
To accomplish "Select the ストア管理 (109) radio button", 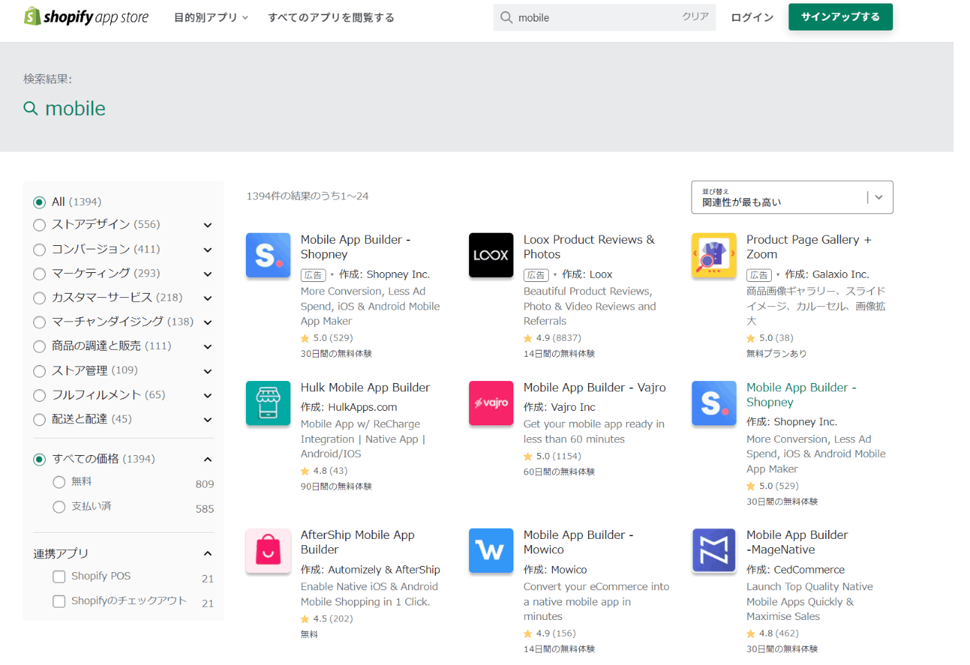I will click(x=39, y=371).
